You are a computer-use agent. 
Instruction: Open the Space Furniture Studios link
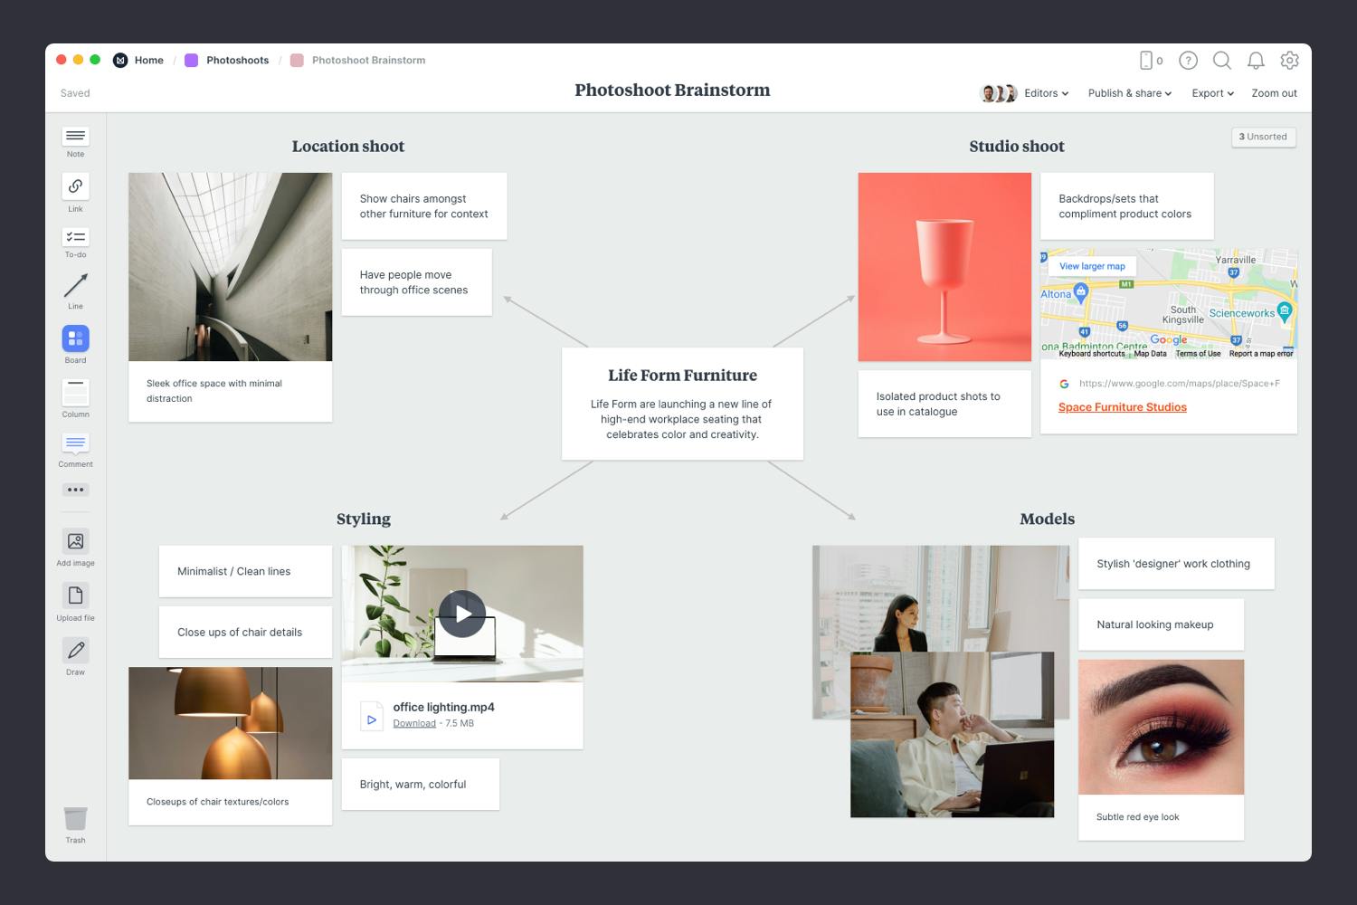1122,407
